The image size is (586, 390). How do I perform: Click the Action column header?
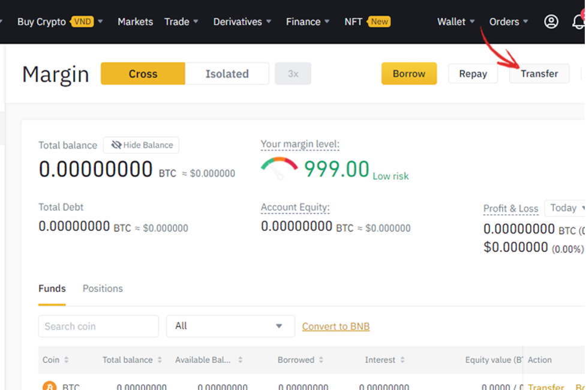click(539, 360)
